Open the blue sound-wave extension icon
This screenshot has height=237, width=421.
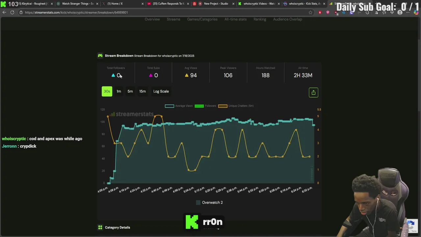pyautogui.click(x=343, y=13)
